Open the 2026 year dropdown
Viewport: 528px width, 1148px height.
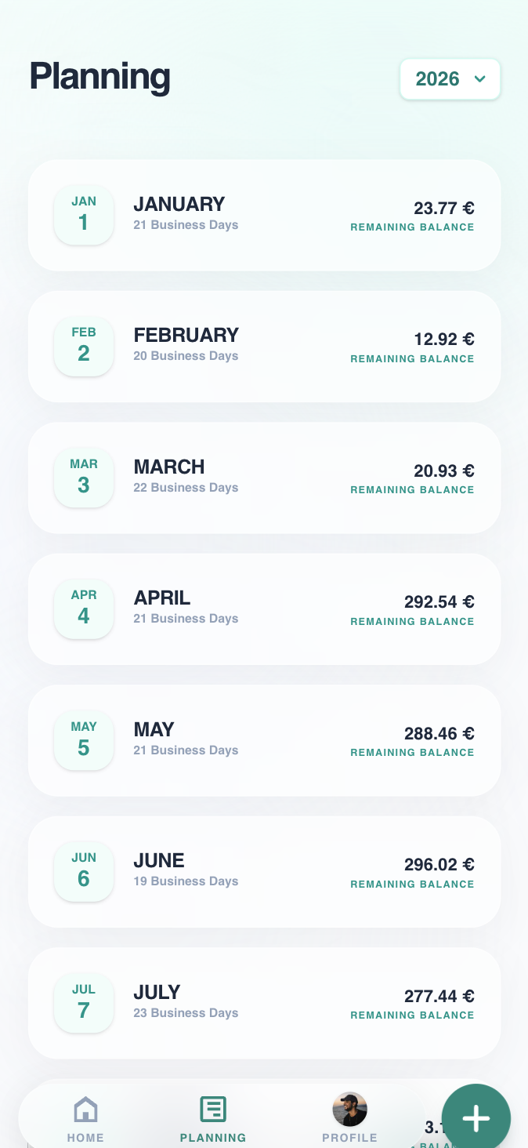click(x=450, y=79)
